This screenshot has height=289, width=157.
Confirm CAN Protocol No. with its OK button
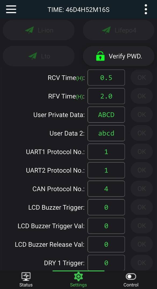point(142,189)
